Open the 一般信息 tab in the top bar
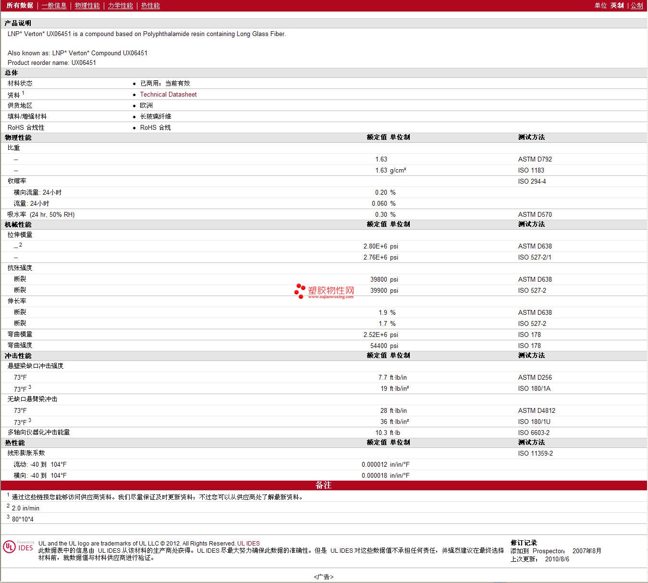 [54, 5]
